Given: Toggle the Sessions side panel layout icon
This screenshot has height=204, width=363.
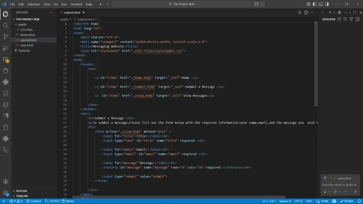Looking at the screenshot, I should (x=358, y=19).
